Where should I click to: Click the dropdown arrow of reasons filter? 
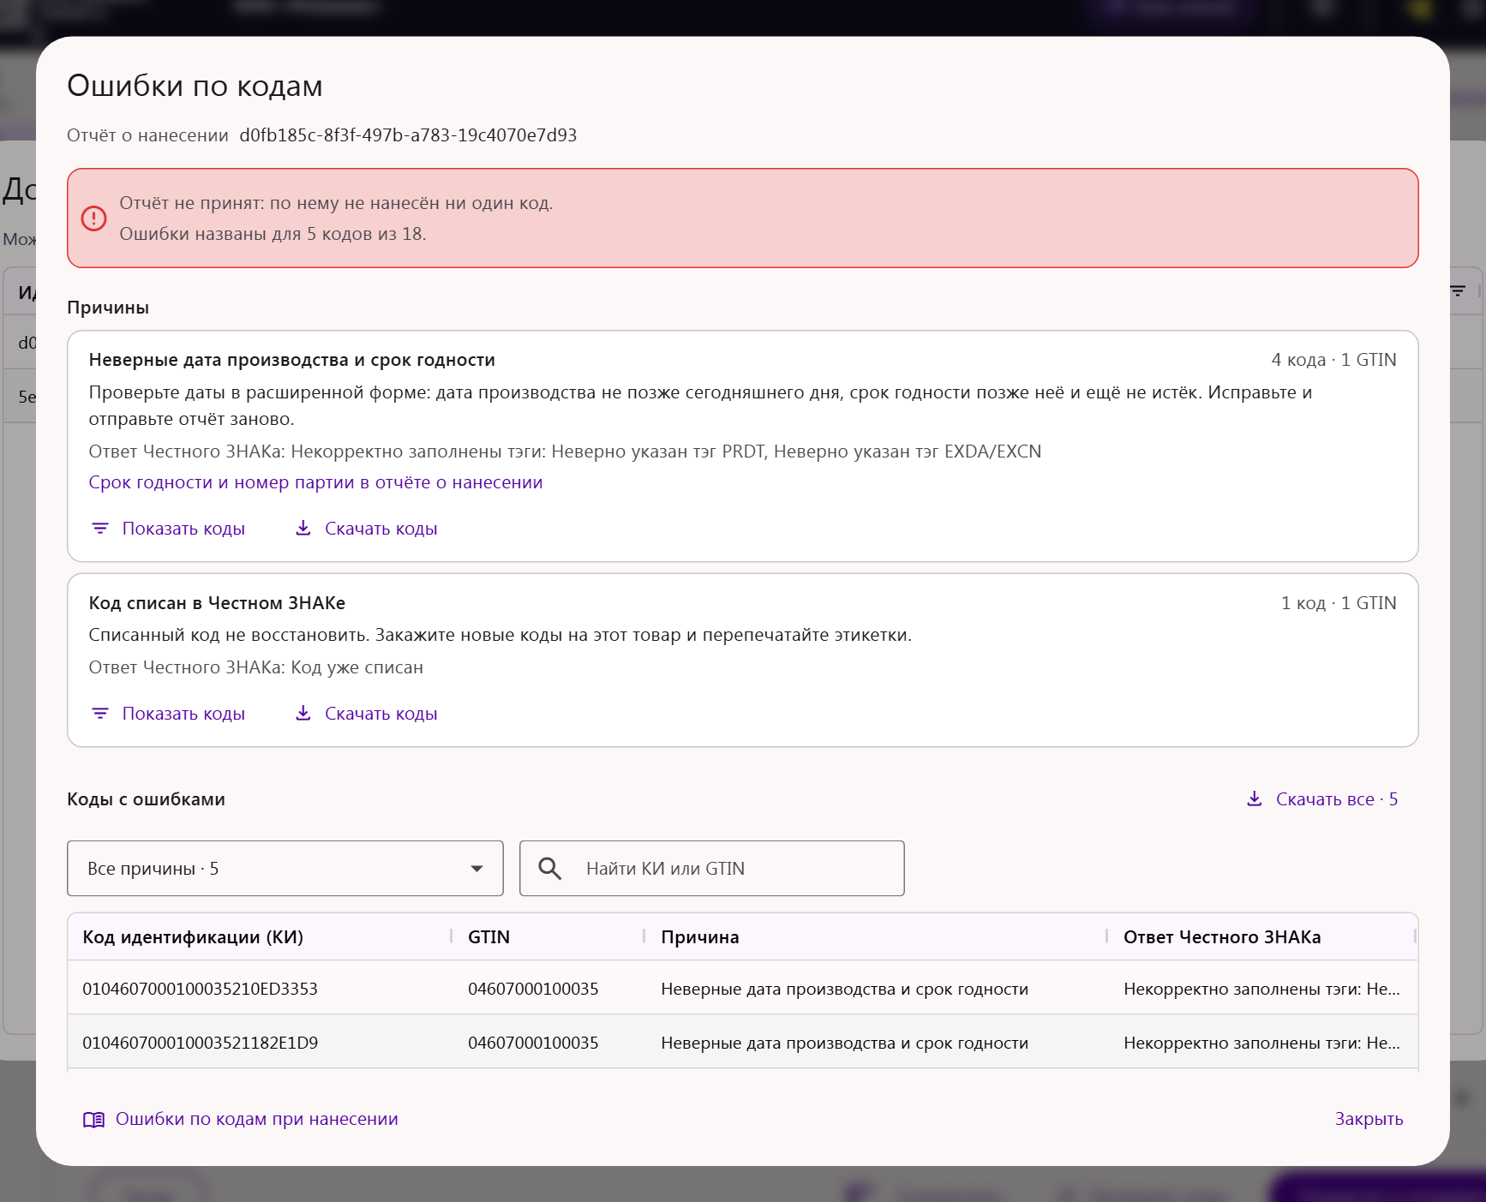[x=476, y=869]
